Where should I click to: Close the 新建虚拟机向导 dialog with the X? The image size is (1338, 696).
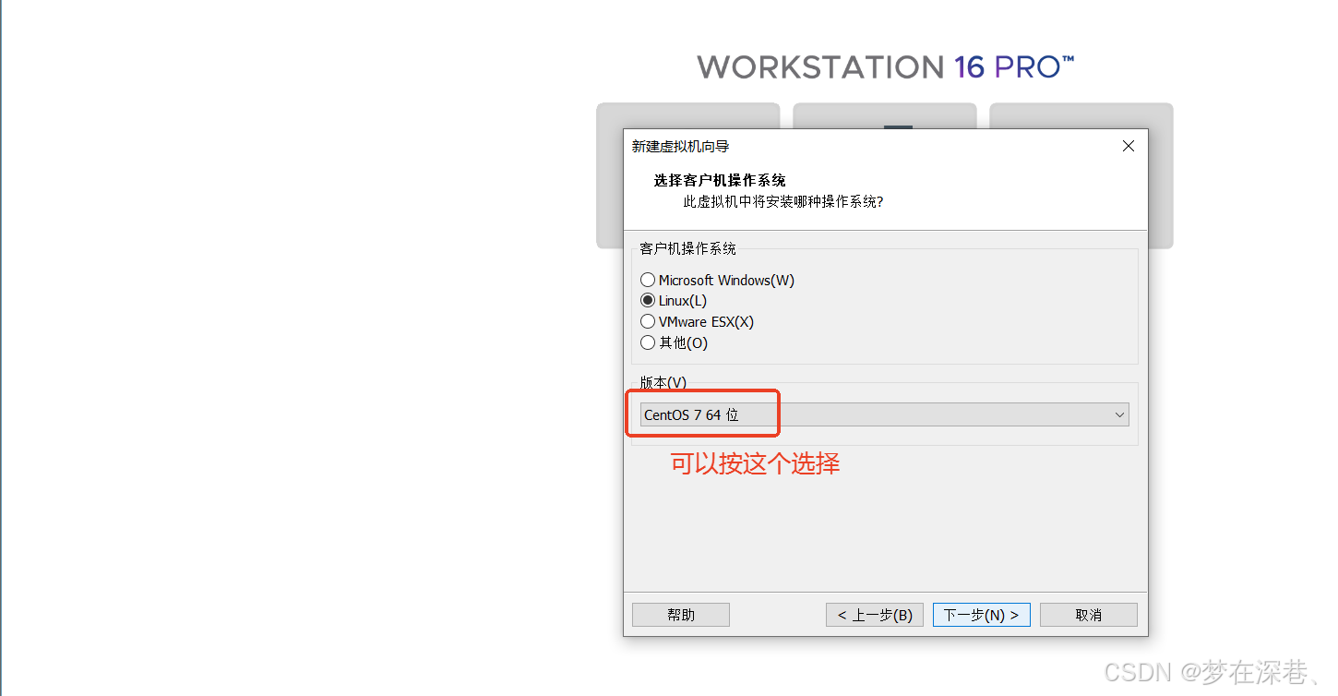[1128, 146]
